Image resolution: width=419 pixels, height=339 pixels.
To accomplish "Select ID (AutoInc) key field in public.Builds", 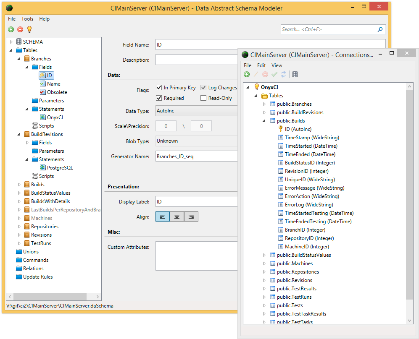I will click(x=295, y=129).
